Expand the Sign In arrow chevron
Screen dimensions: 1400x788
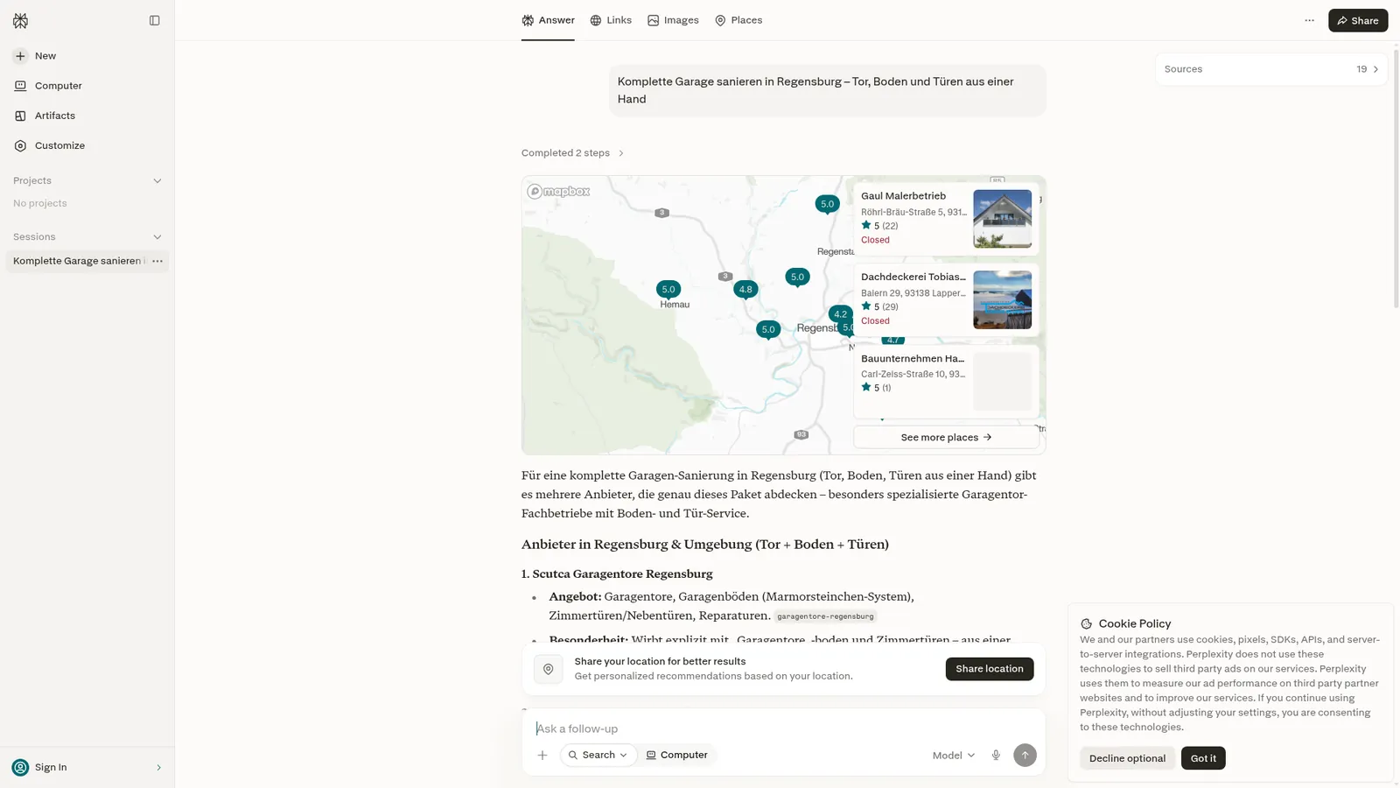tap(158, 768)
